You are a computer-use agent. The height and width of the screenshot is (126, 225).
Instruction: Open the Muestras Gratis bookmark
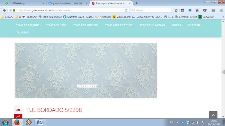coord(79,17)
